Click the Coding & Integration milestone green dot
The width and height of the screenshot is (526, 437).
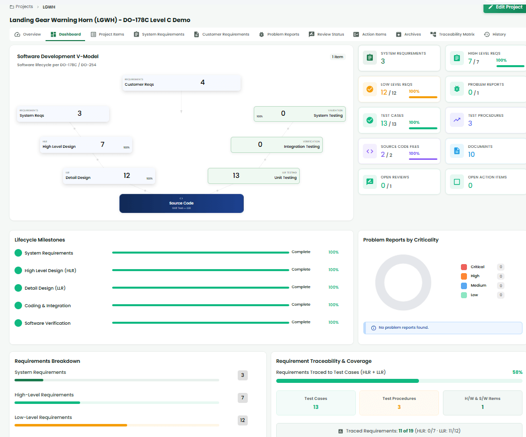coord(18,305)
